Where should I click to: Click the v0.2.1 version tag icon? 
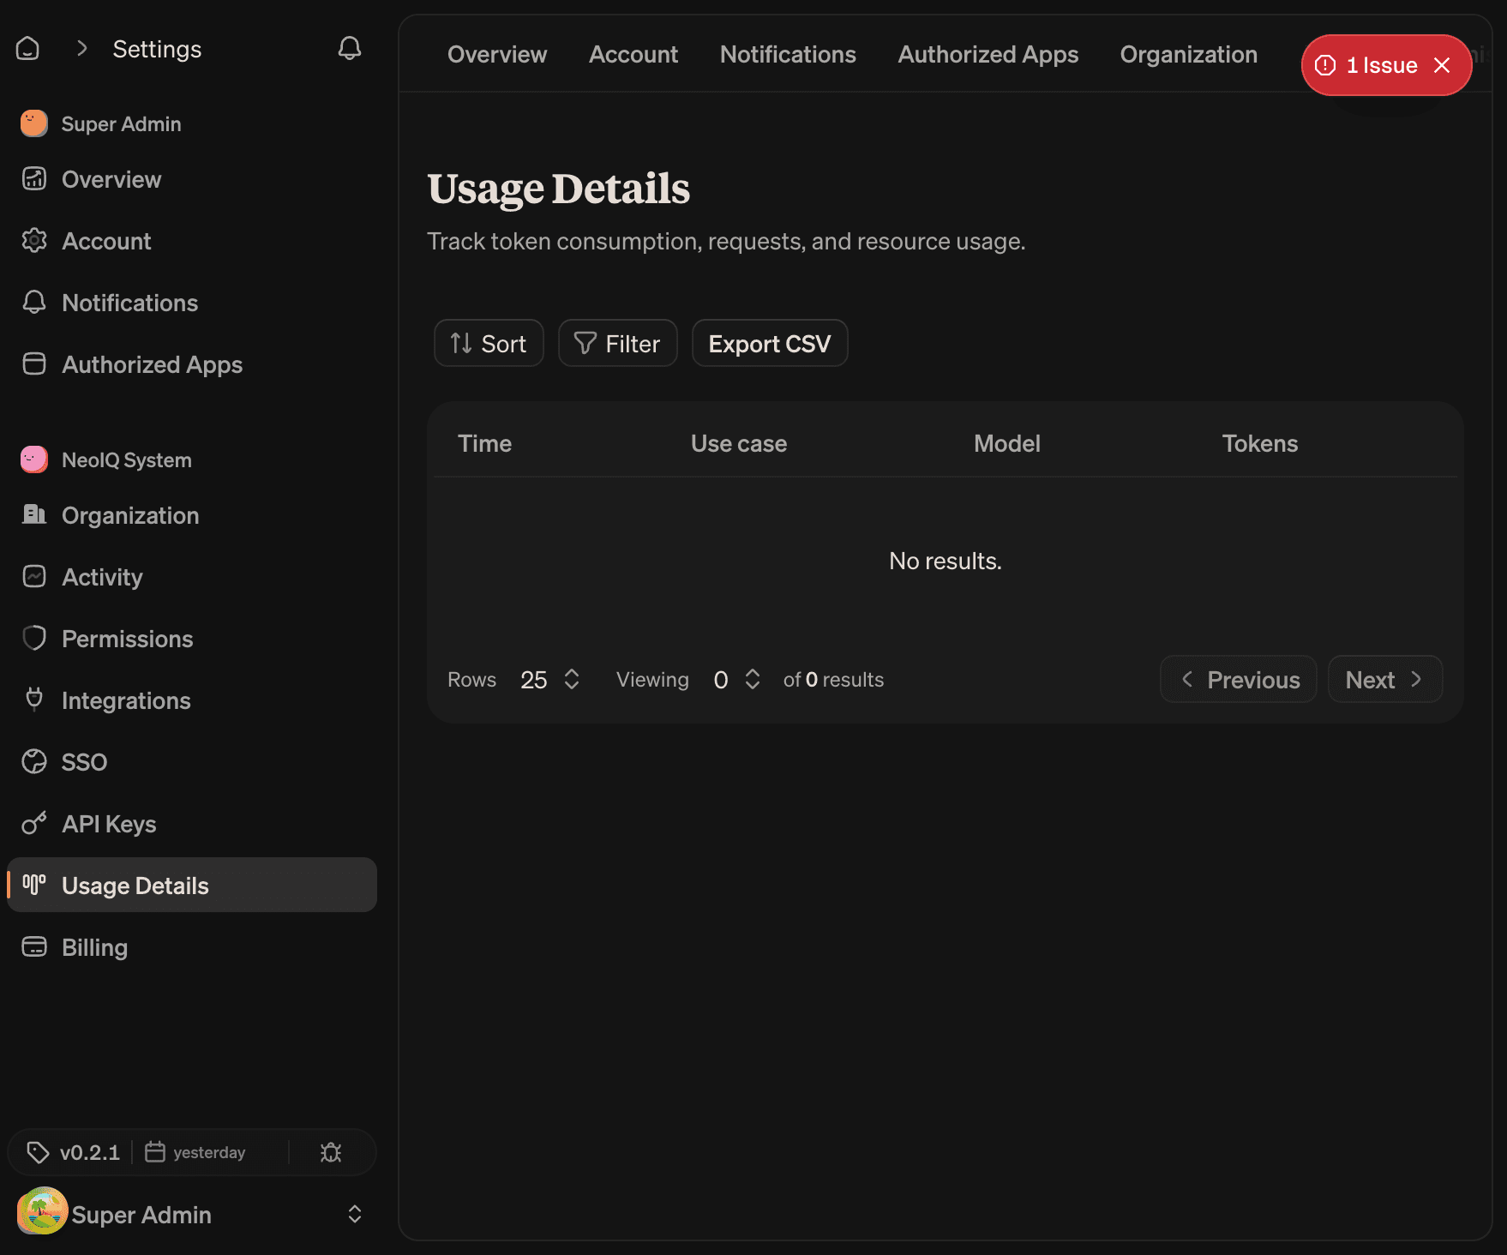38,1152
